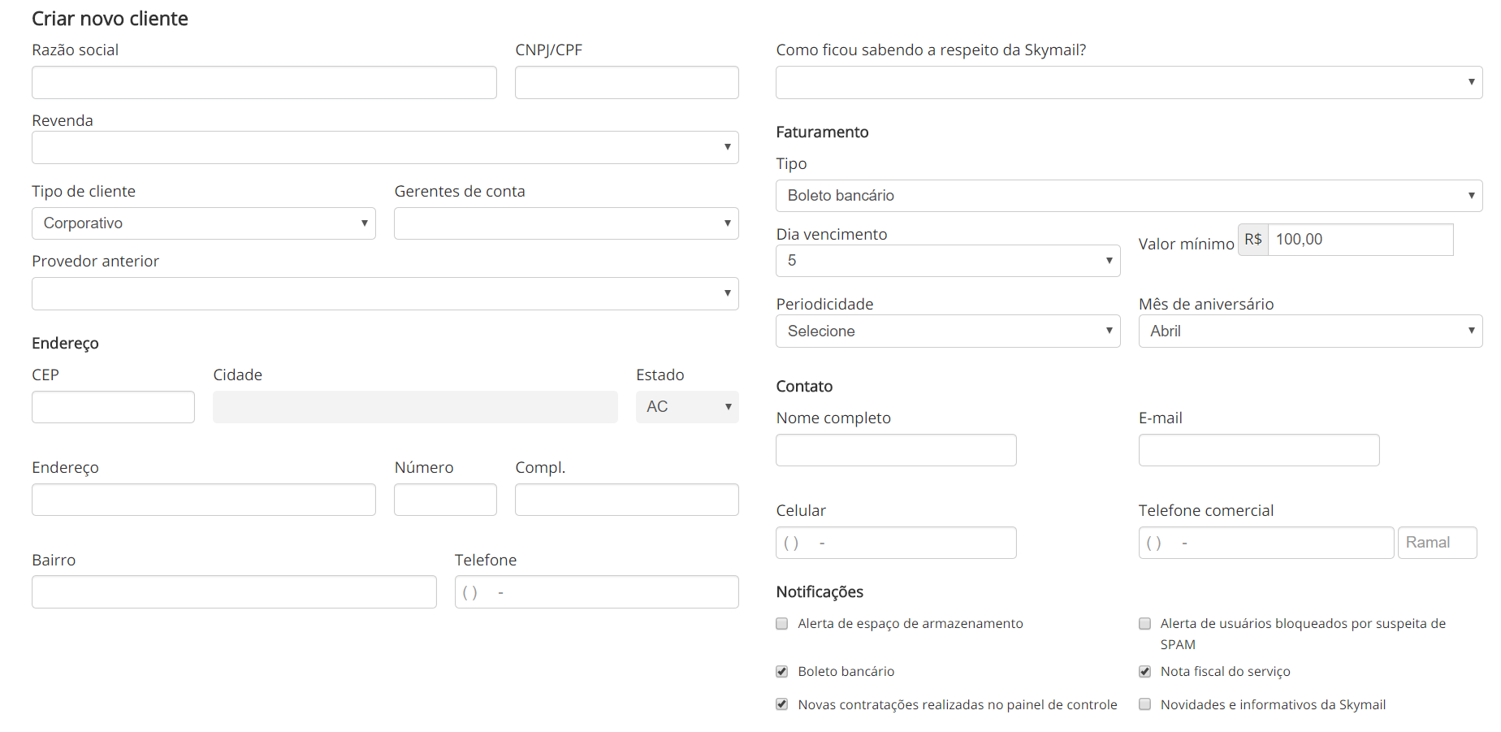Expand the Dia vencimento dropdown
The image size is (1501, 732).
click(947, 261)
